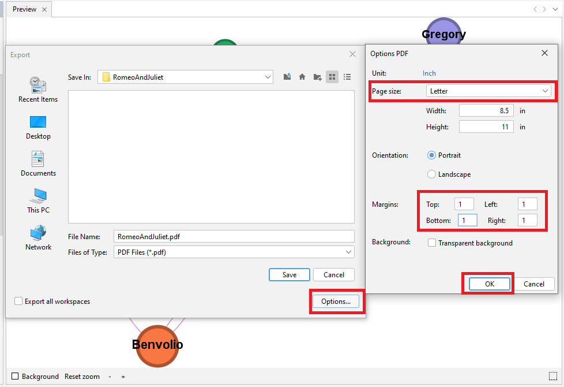Zoom in with the plus control
This screenshot has height=387, width=564.
click(x=123, y=377)
